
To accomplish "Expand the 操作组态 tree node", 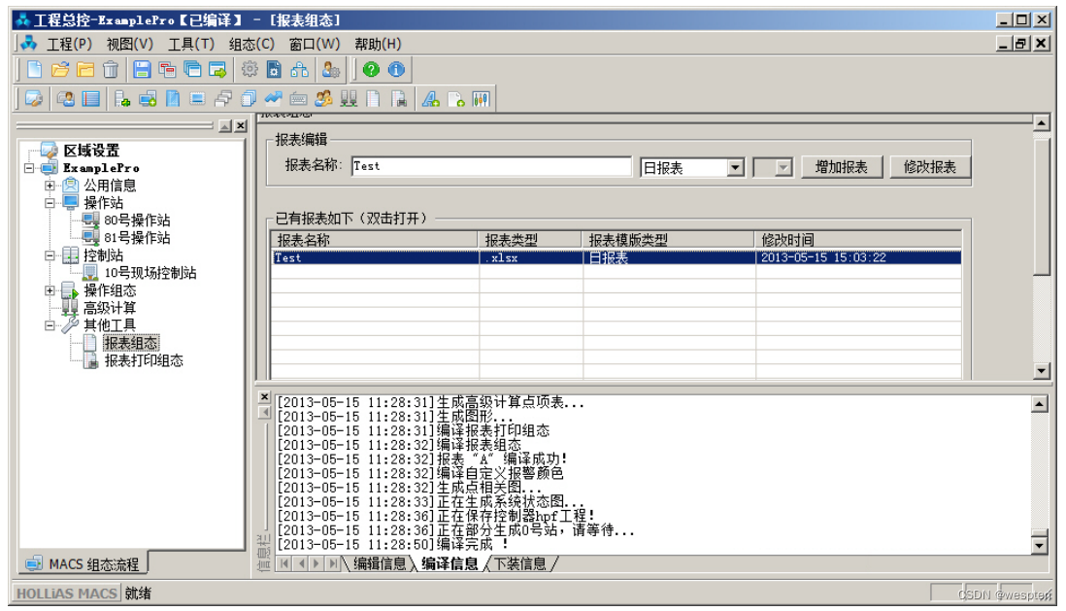I will point(50,290).
